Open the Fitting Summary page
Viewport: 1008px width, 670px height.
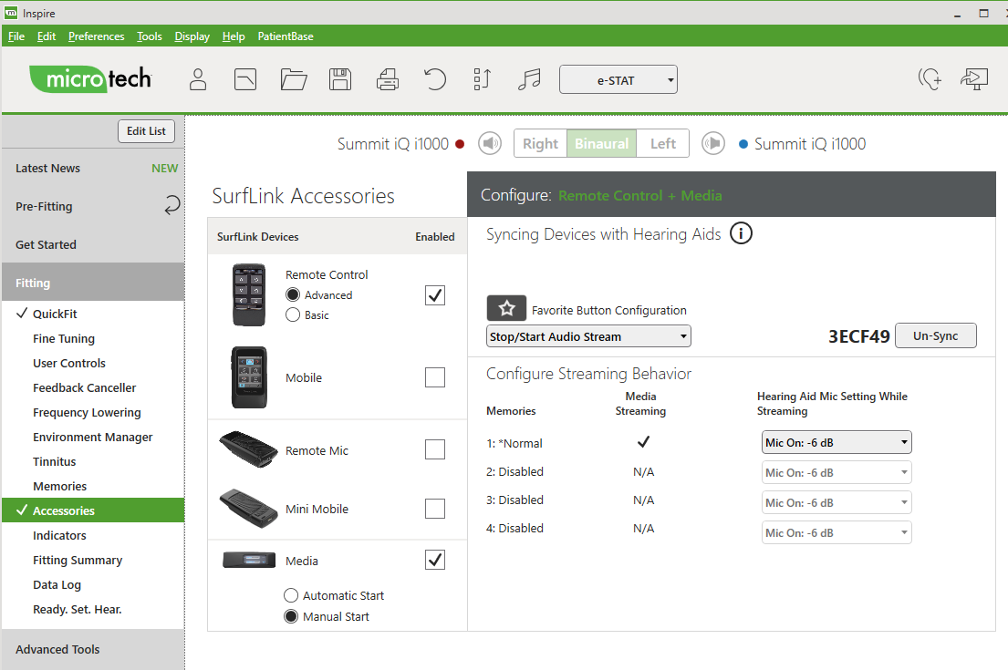coord(93,560)
